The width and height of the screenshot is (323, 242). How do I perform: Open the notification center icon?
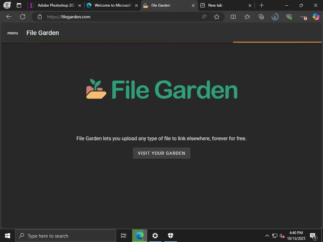tap(313, 236)
